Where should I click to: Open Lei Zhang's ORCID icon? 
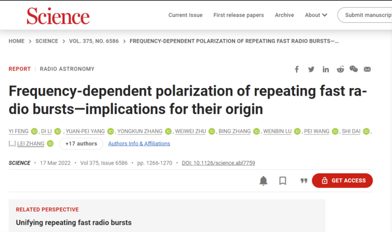50,143
